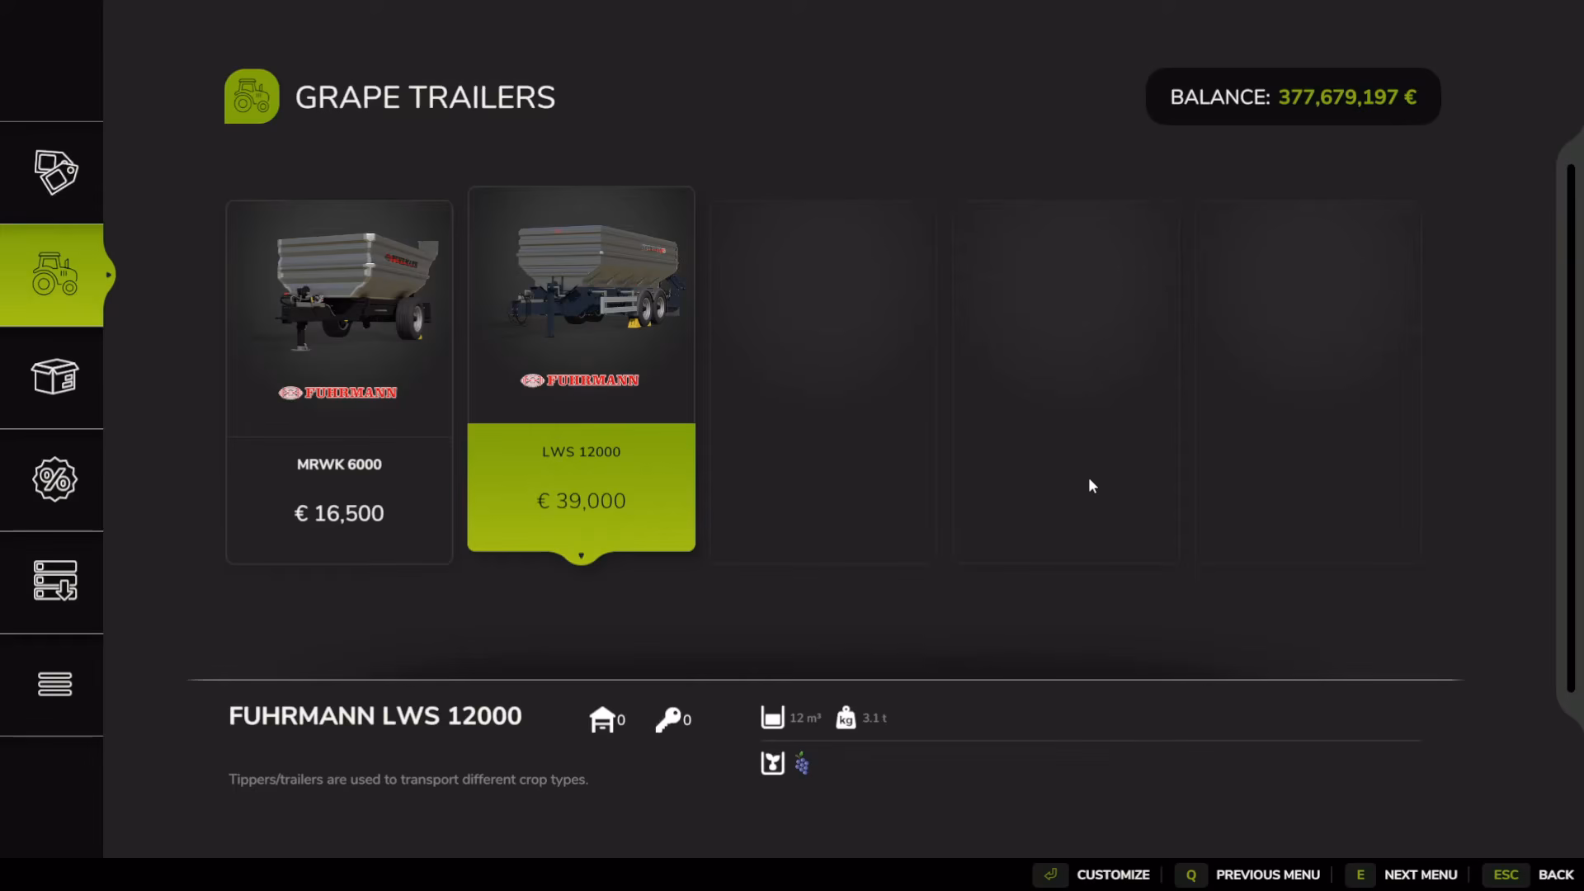Click the vertical scrollbar on right edge
The width and height of the screenshot is (1584, 891).
[x=1571, y=428]
